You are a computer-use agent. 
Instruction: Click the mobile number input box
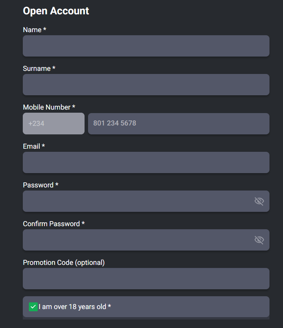pos(178,124)
